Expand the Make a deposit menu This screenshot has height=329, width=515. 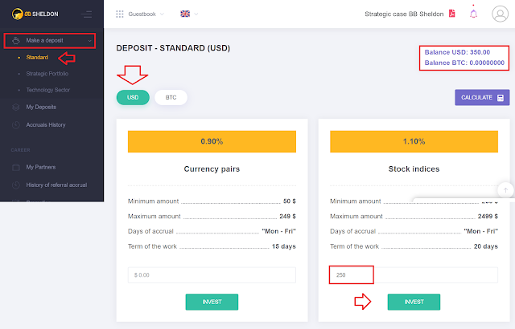[x=50, y=41]
